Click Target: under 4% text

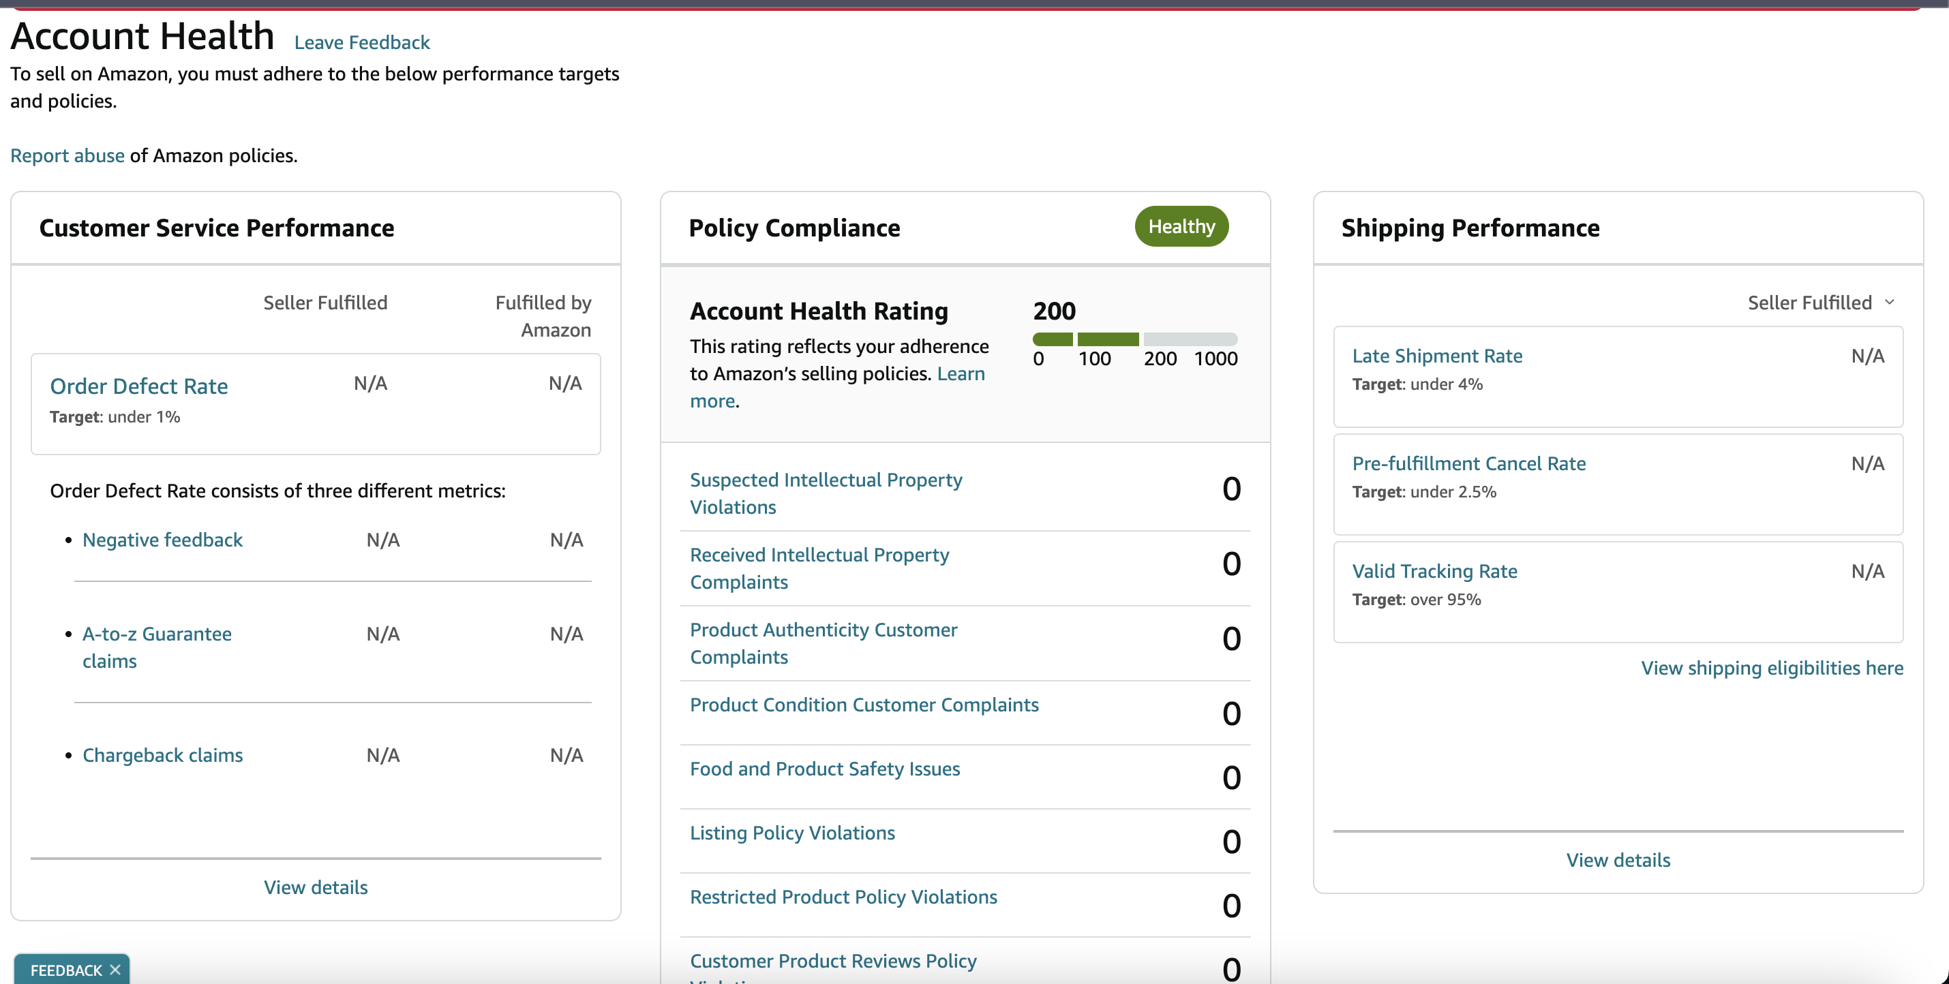[x=1417, y=384]
